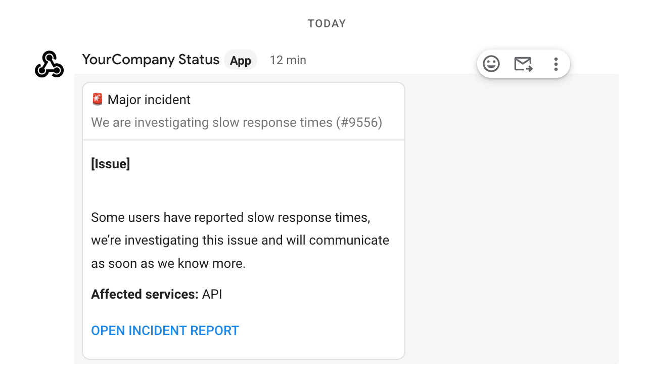Click the 12 min timestamp
This screenshot has width=647, height=379.
[288, 60]
